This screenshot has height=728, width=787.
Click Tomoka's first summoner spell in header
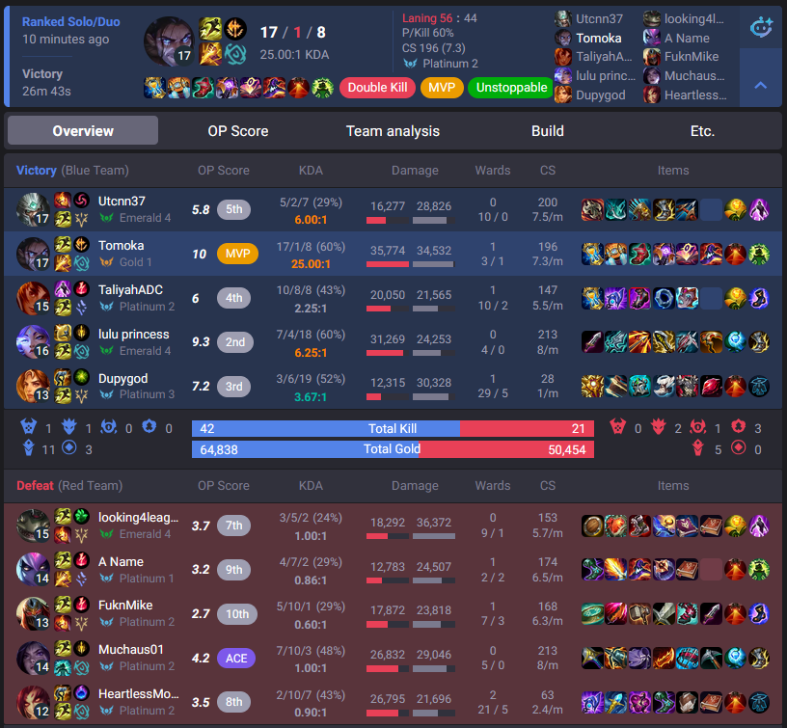[x=210, y=29]
